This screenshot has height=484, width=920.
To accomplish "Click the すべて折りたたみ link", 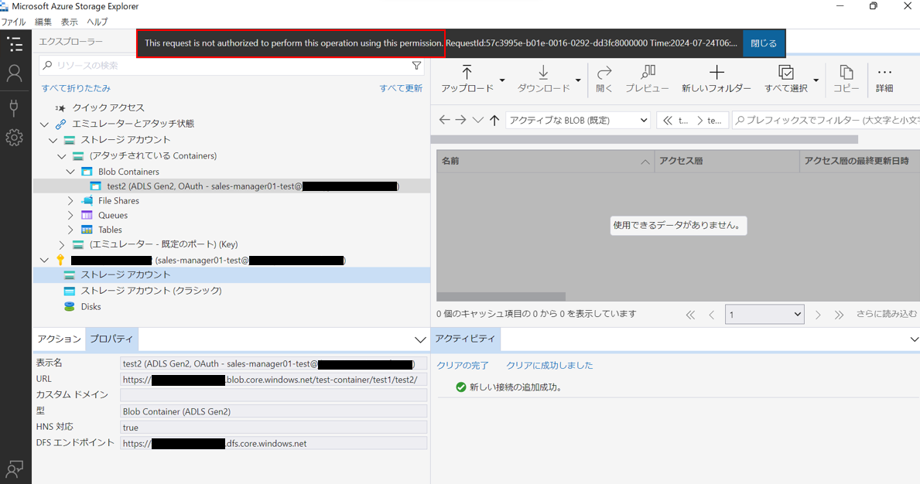I will point(76,88).
